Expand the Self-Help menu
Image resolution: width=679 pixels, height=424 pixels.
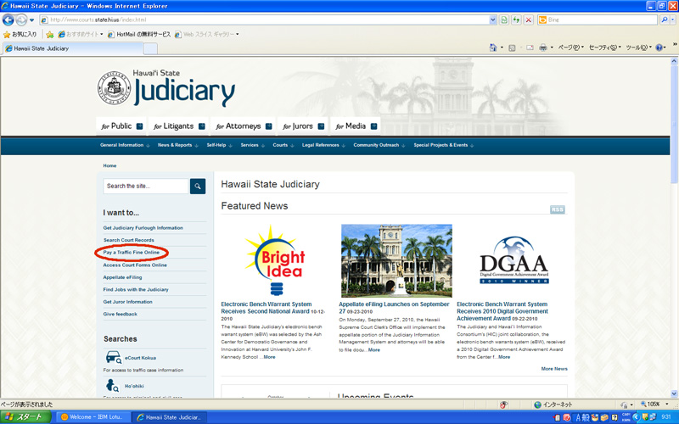coord(219,145)
